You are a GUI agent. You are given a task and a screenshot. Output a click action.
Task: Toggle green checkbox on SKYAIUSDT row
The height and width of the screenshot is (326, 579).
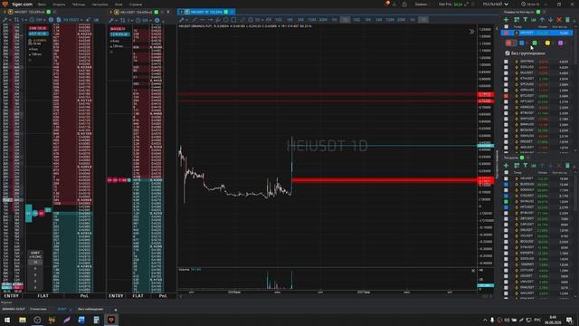coord(506,201)
